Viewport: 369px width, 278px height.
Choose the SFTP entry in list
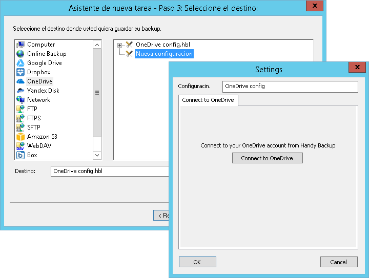click(33, 127)
